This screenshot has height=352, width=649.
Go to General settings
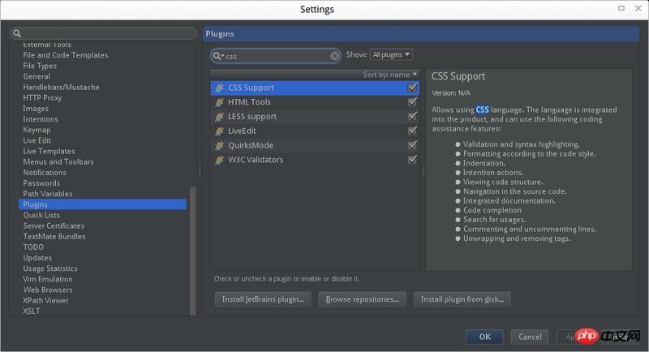tap(37, 76)
